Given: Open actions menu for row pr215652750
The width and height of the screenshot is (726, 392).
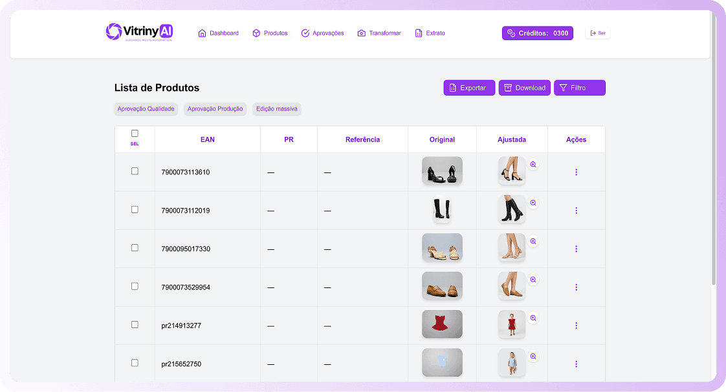Looking at the screenshot, I should [576, 364].
